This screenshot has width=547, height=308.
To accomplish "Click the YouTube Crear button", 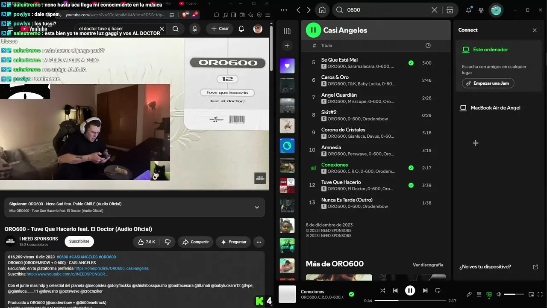I will click(220, 29).
